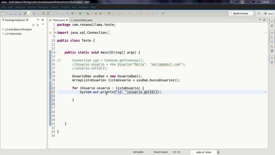Expand the Aula Banco Postgres project

click(3, 29)
